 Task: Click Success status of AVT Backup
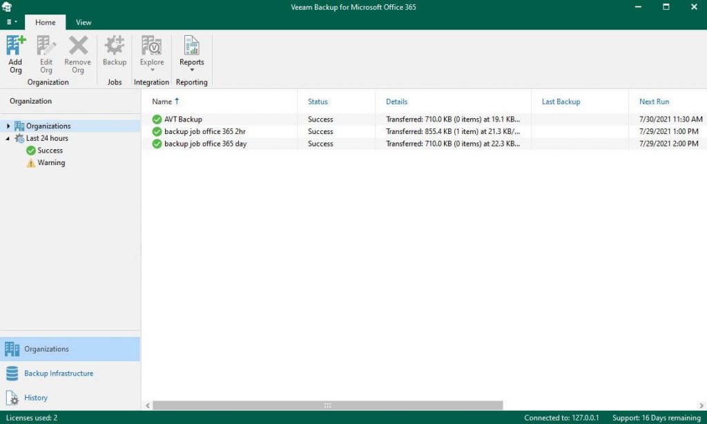coord(320,119)
